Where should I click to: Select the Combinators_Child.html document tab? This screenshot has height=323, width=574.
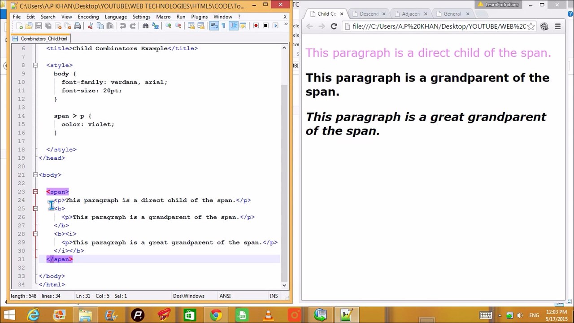(40, 39)
